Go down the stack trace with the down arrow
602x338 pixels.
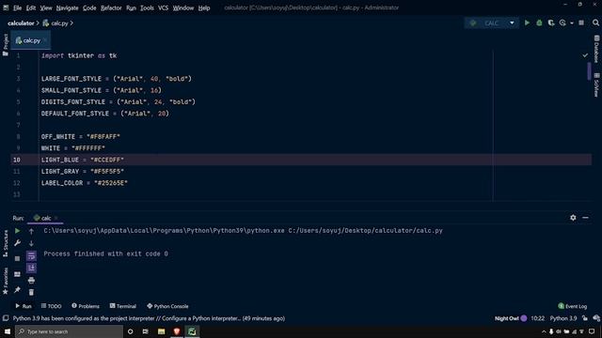pos(31,243)
